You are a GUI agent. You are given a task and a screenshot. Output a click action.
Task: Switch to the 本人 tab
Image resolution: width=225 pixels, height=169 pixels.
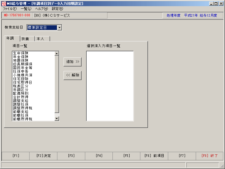tap(42, 39)
